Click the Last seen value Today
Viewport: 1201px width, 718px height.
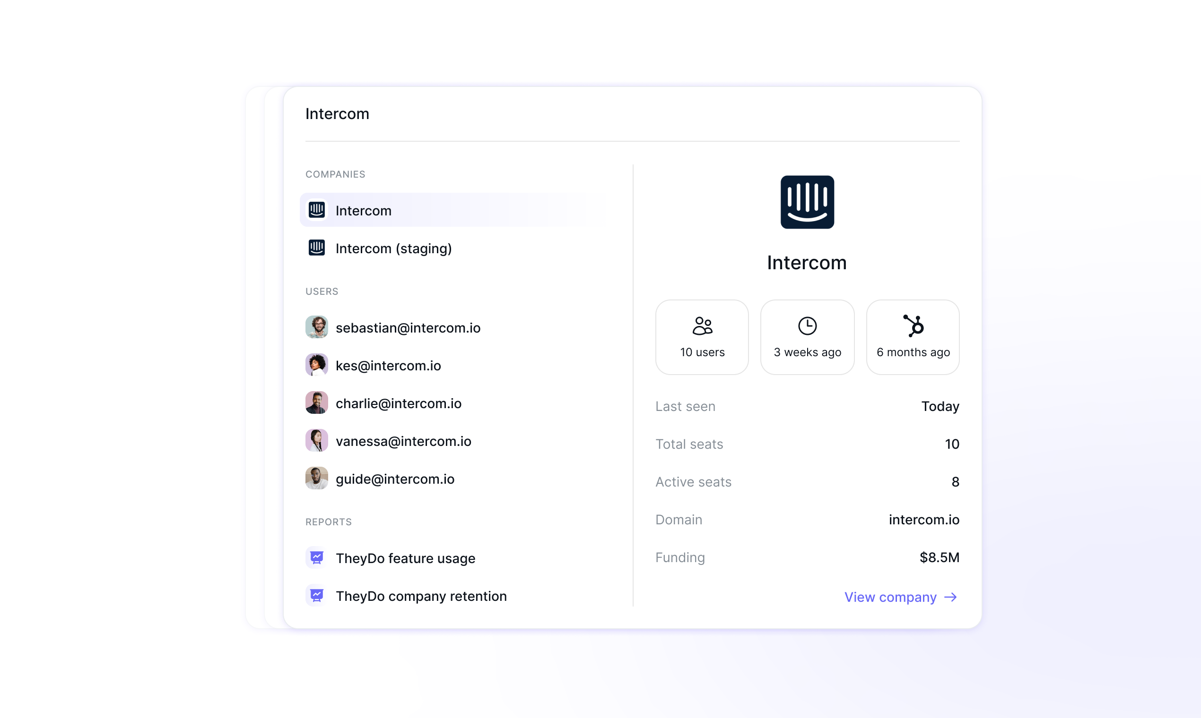(940, 406)
